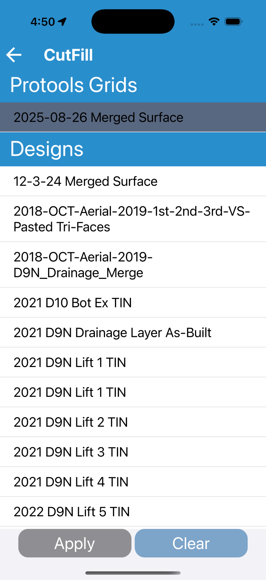
Task: Choose 2021 D9N Lift 3 TIN
Action: coord(133,452)
